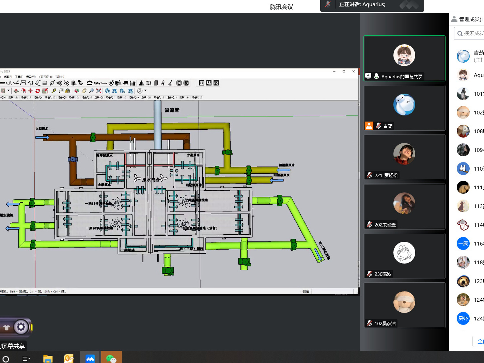
Task: Open the 窗口(W) menu
Action: (31, 77)
